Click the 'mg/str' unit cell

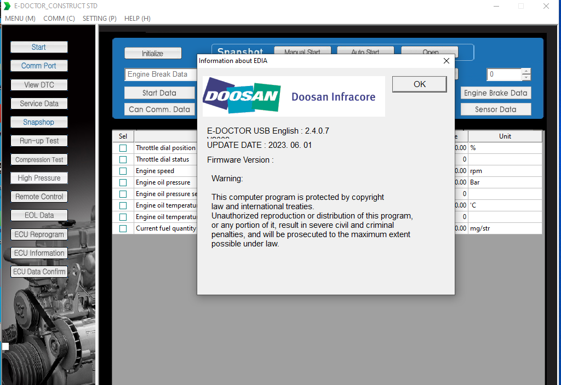pos(505,228)
